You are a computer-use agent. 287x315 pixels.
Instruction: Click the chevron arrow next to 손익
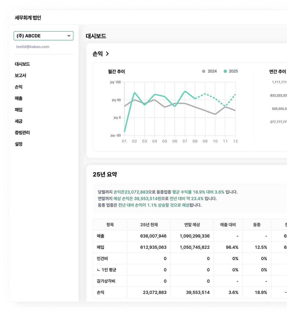coord(107,54)
